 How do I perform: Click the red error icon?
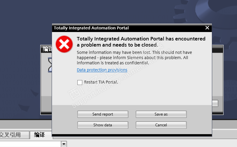coord(64,44)
